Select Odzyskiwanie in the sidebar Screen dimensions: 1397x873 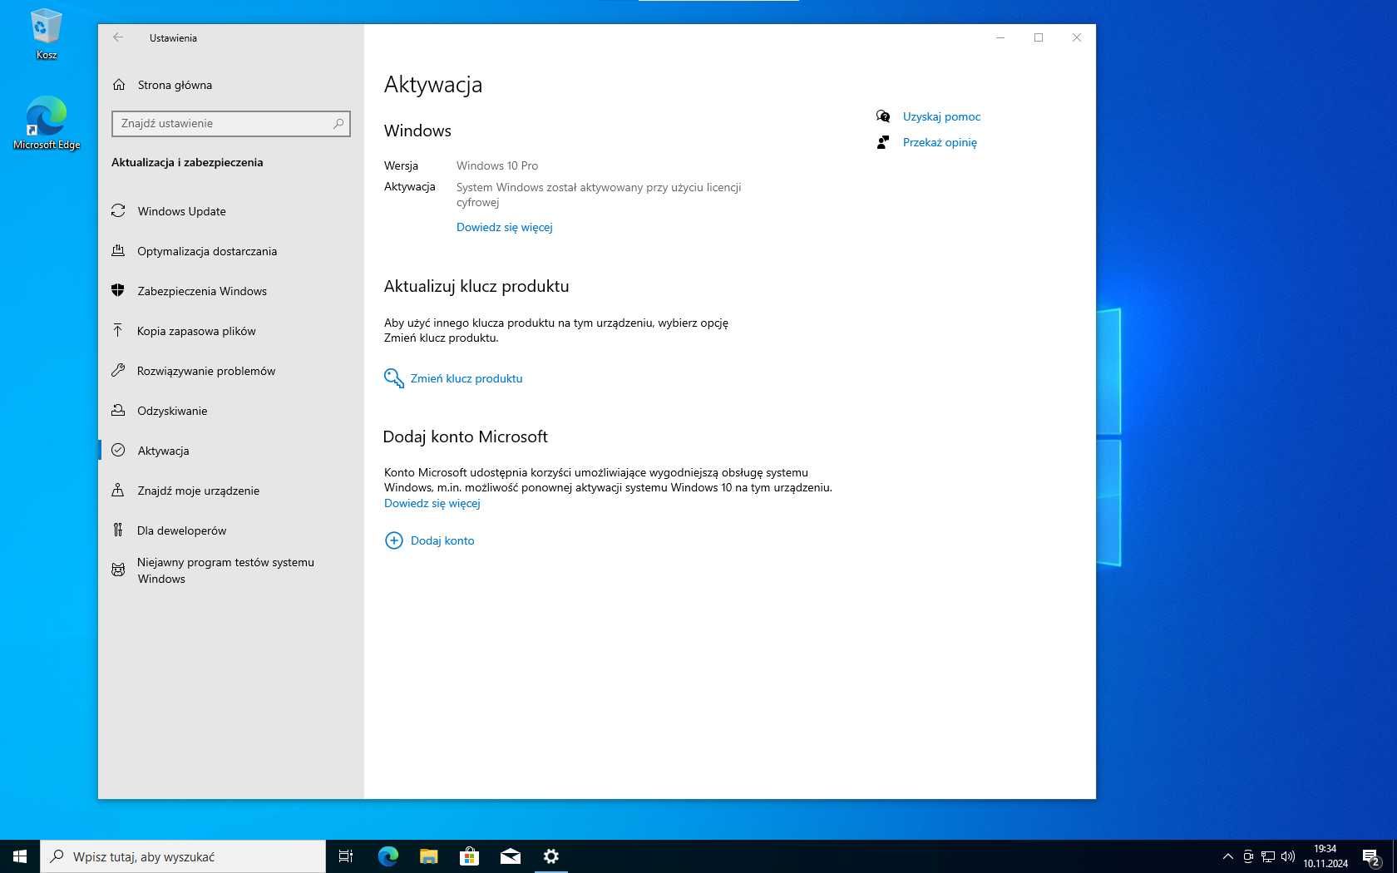coord(231,411)
